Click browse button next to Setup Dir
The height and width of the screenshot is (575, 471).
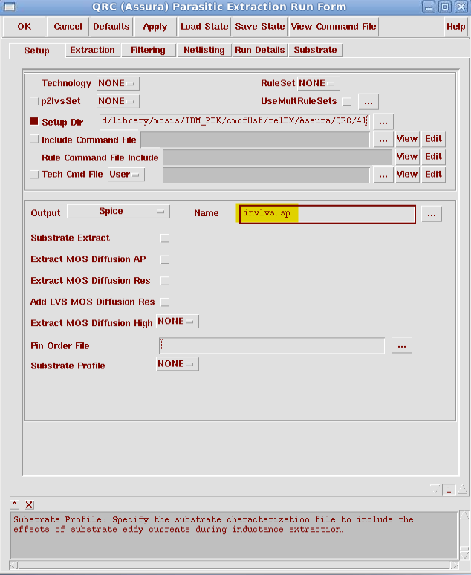(x=383, y=120)
